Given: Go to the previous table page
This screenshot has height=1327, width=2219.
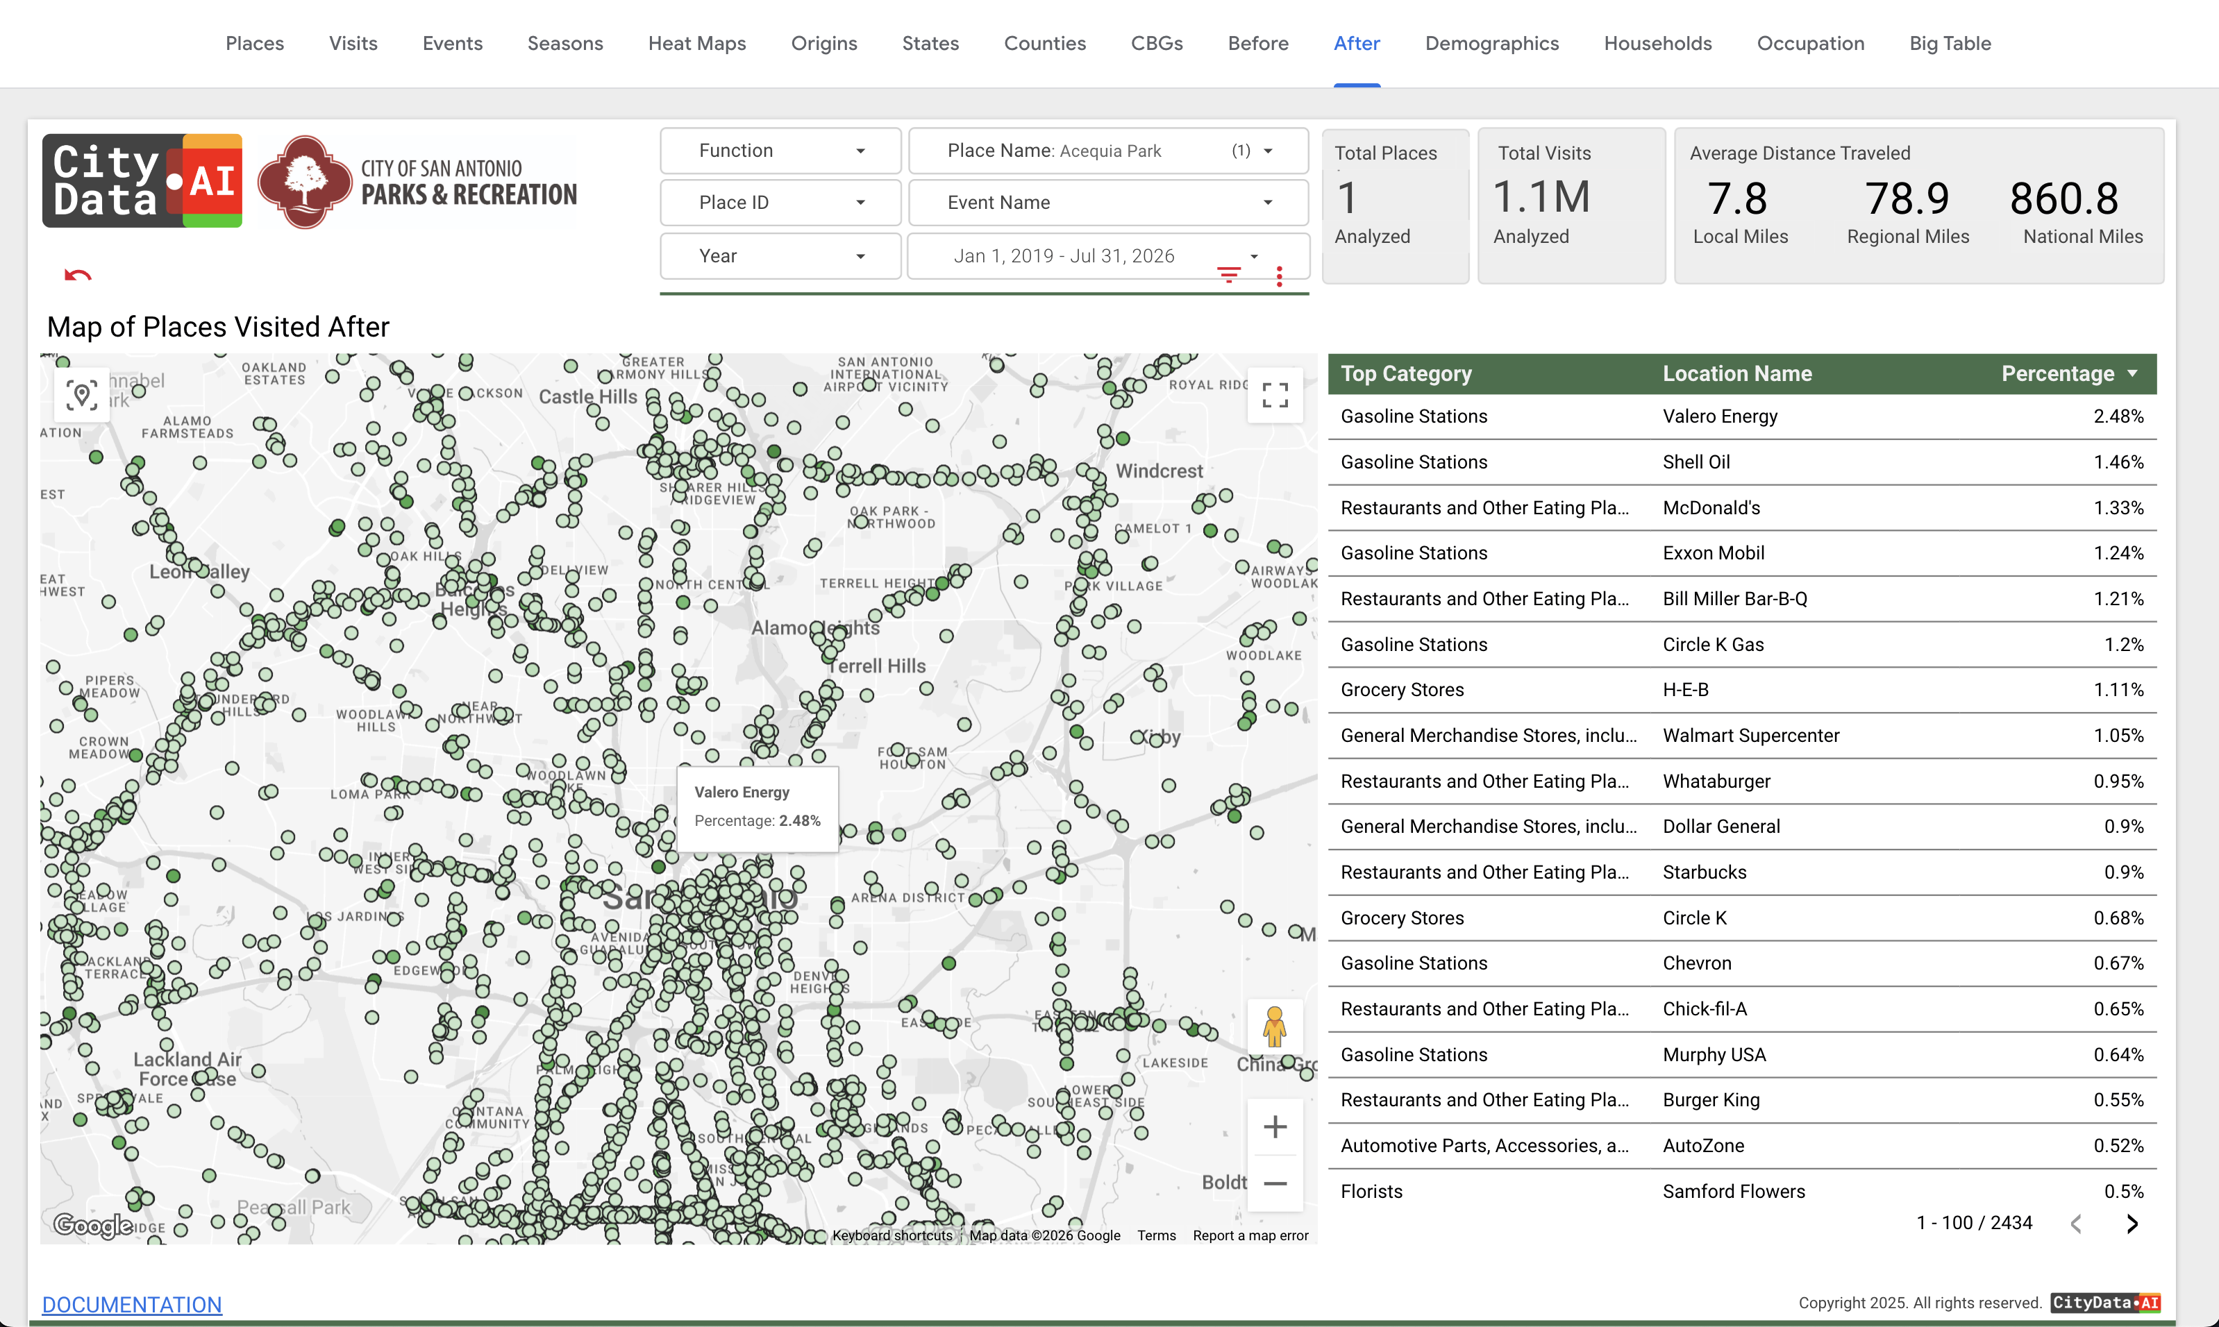Looking at the screenshot, I should pos(2076,1224).
